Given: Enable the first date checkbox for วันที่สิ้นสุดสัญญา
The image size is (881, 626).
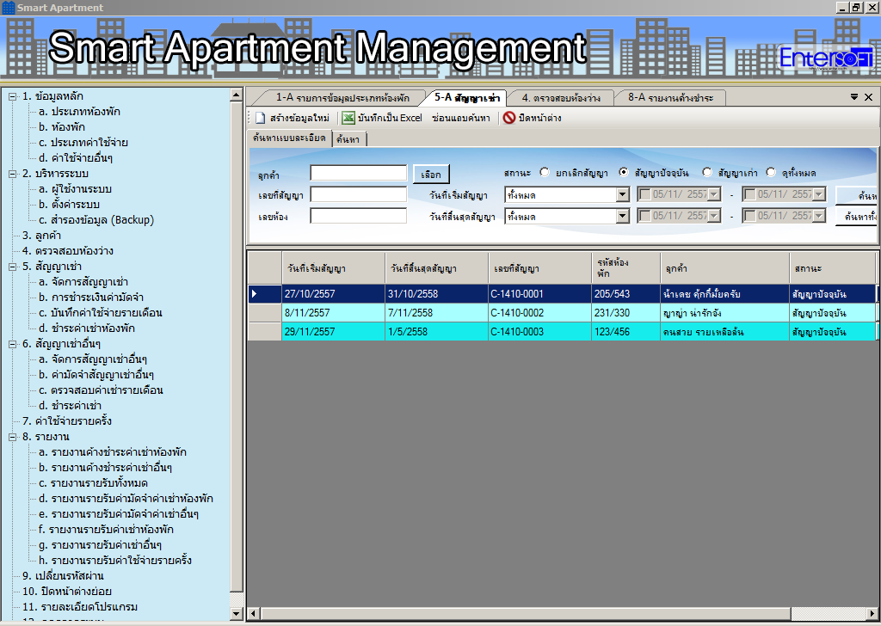Looking at the screenshot, I should 645,216.
